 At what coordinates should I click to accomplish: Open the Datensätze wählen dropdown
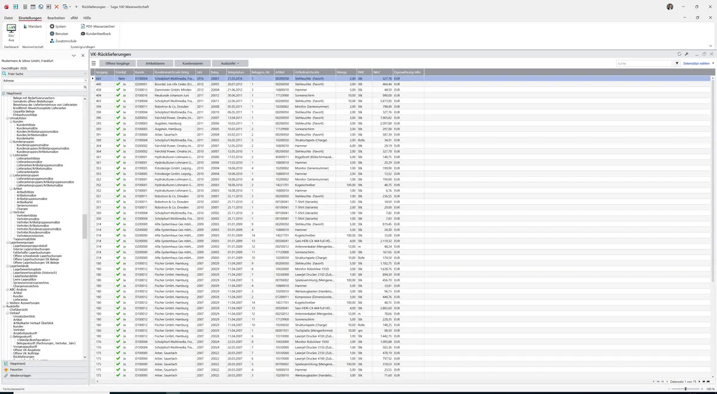point(698,63)
